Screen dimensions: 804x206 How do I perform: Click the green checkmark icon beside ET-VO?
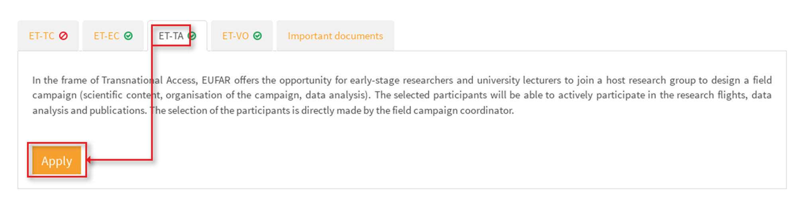tap(258, 36)
